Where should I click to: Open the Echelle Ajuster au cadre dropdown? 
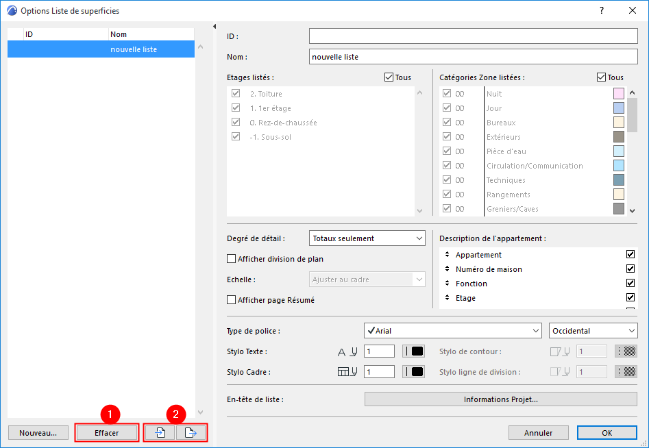point(367,279)
